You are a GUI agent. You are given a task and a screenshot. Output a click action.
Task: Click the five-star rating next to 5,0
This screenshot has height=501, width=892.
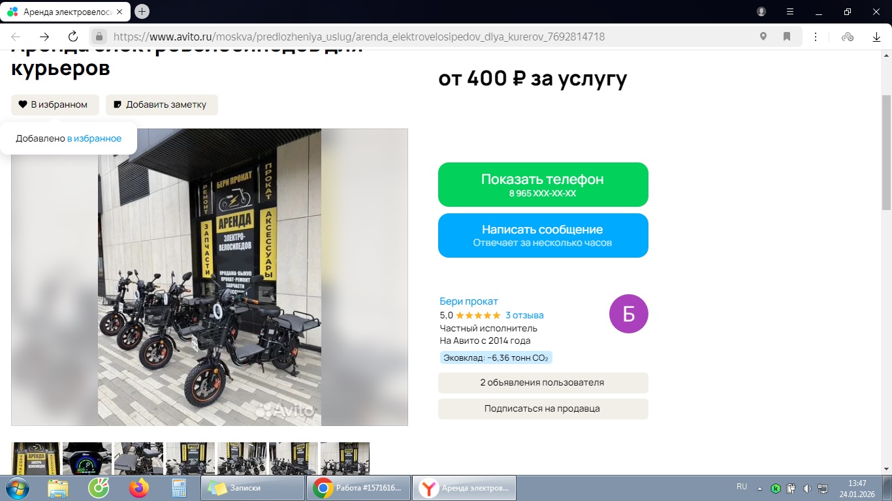[479, 315]
